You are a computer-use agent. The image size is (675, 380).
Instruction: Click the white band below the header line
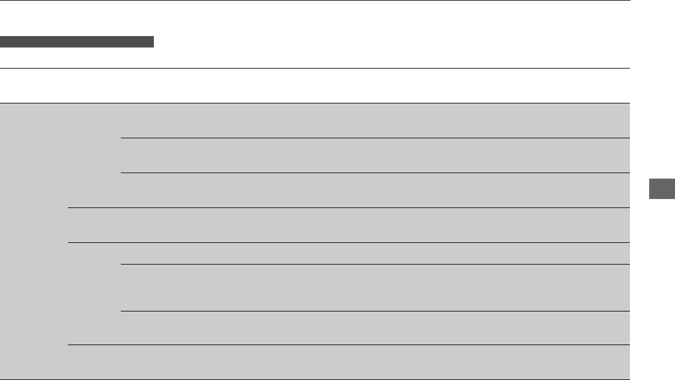pos(315,86)
